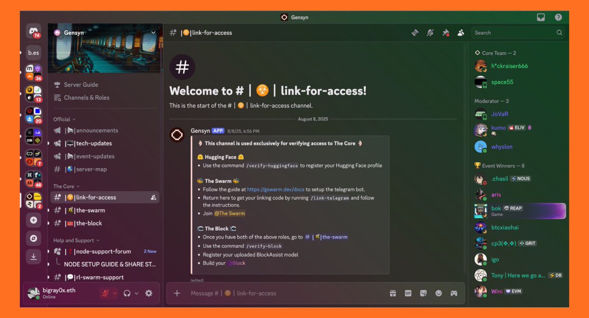
Task: Open microphone input options chevron
Action: pos(115,293)
